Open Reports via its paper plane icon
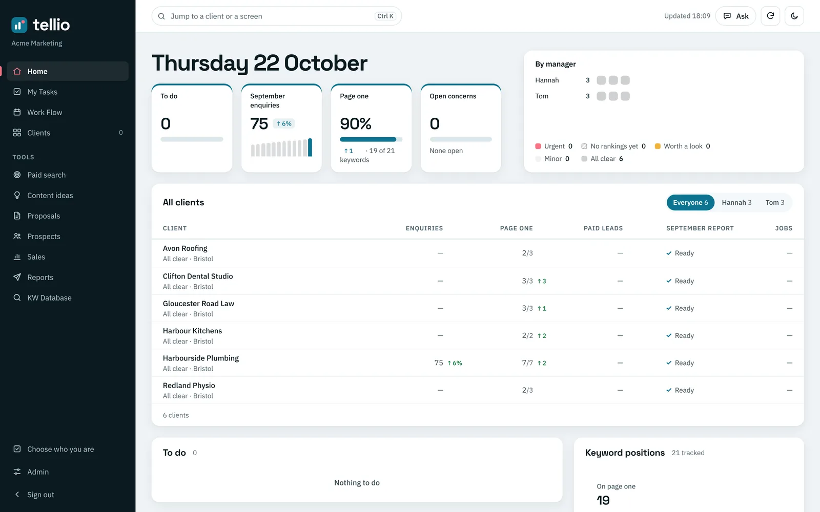Viewport: 820px width, 512px height. [x=17, y=277]
